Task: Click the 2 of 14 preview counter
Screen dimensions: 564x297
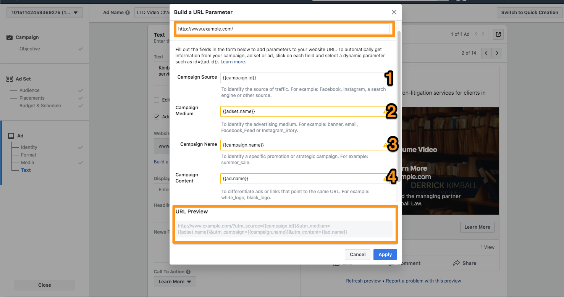Action: (469, 53)
